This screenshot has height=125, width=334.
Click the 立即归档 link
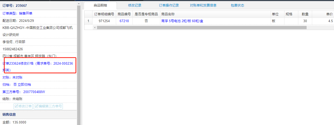[x=24, y=85]
